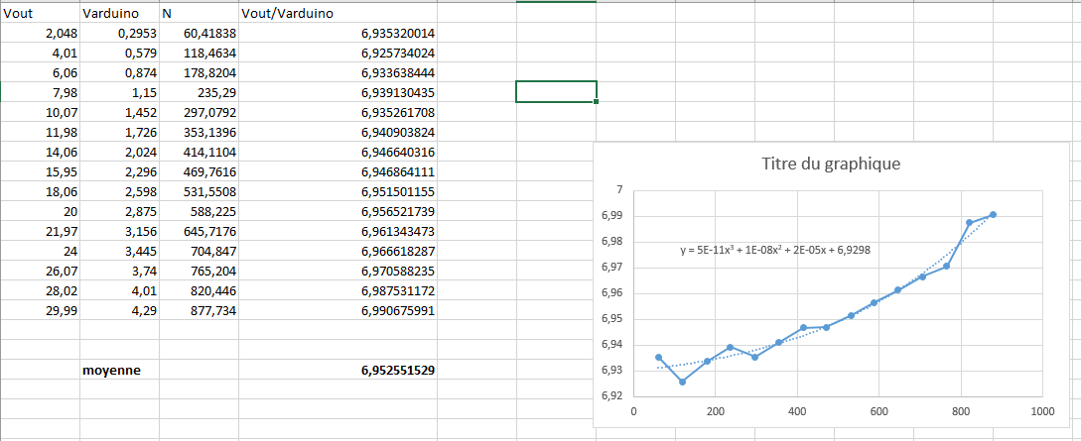Select cell containing 6,951501155

(x=338, y=191)
